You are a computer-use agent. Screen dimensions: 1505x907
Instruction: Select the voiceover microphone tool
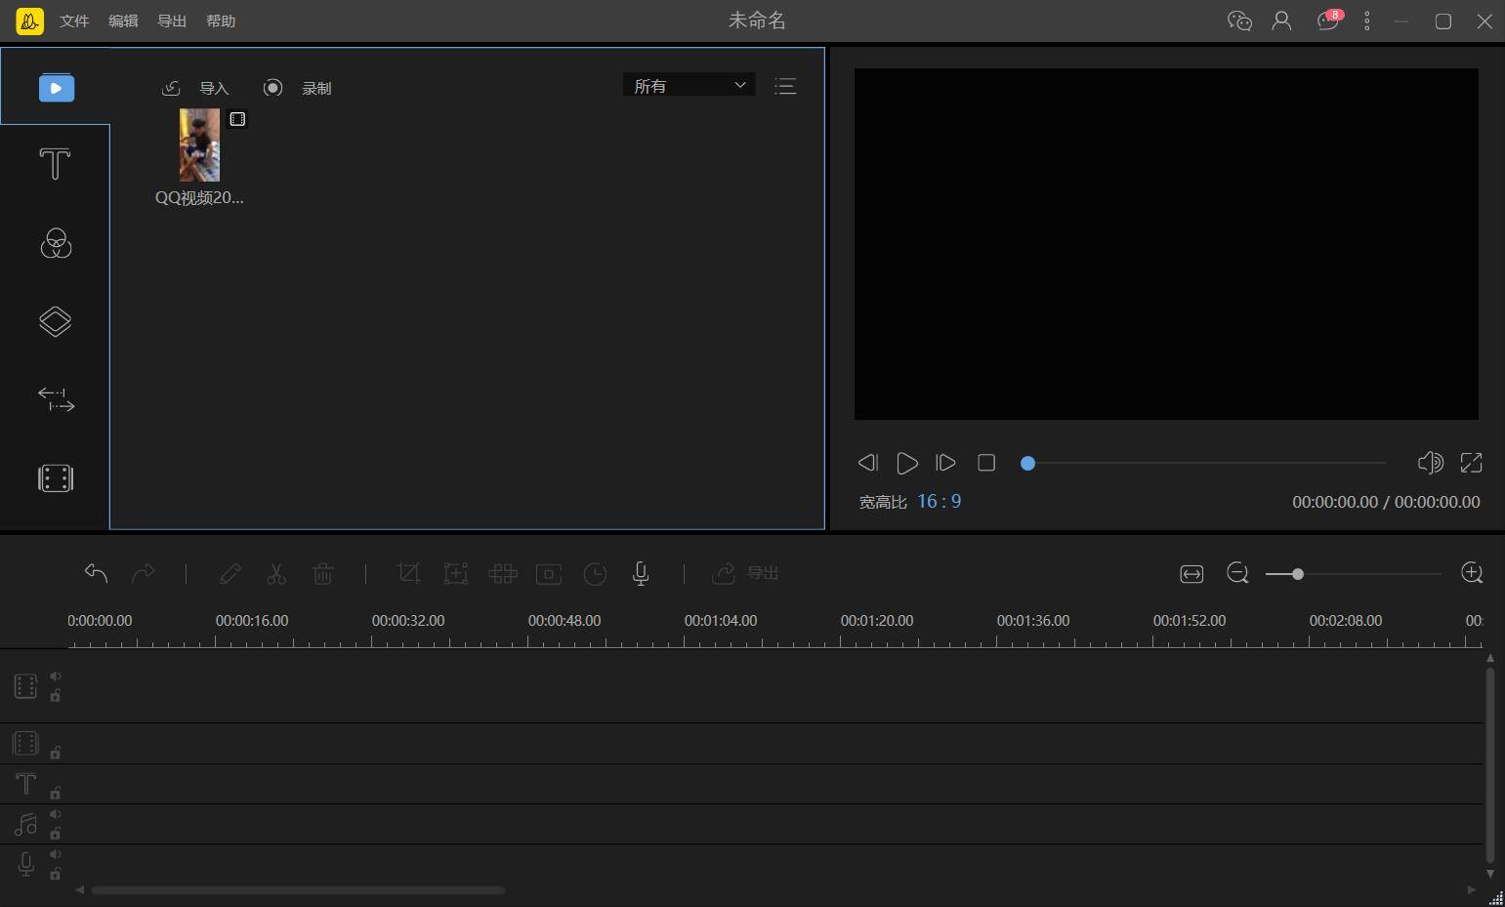point(641,573)
